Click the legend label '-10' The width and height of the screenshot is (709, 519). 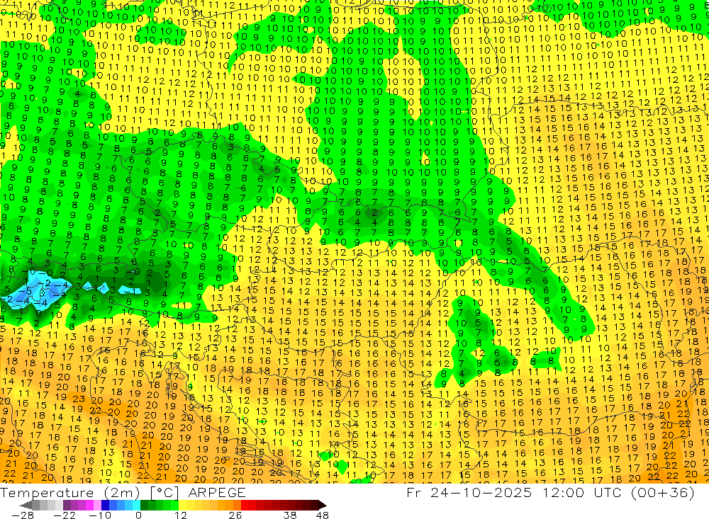click(x=100, y=515)
